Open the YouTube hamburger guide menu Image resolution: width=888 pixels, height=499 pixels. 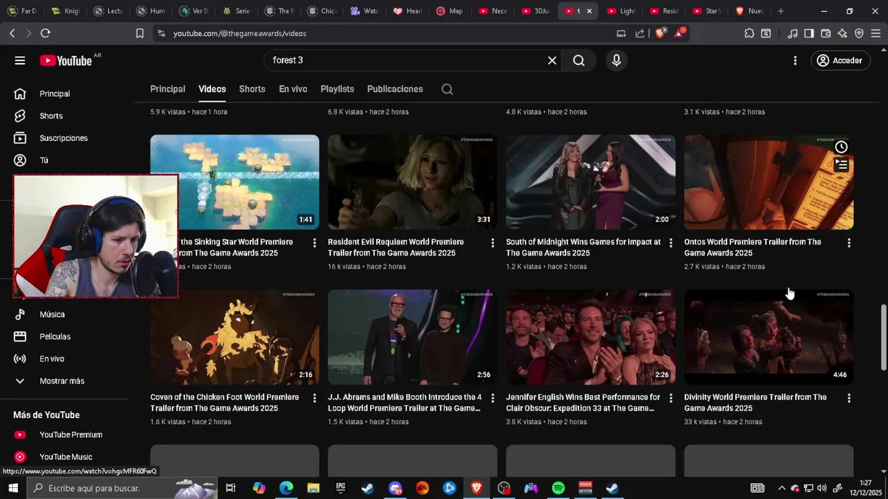coord(19,60)
